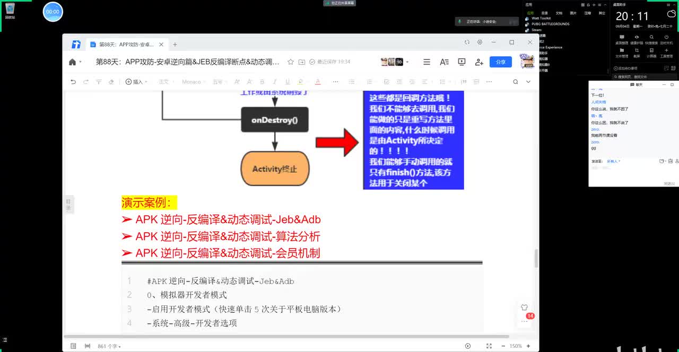Add a new document tab with plus
Image resolution: width=679 pixels, height=352 pixels.
(x=175, y=45)
